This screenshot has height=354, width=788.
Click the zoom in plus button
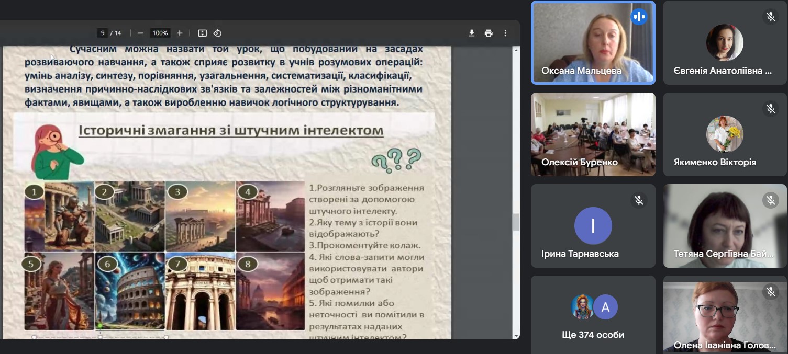point(180,33)
